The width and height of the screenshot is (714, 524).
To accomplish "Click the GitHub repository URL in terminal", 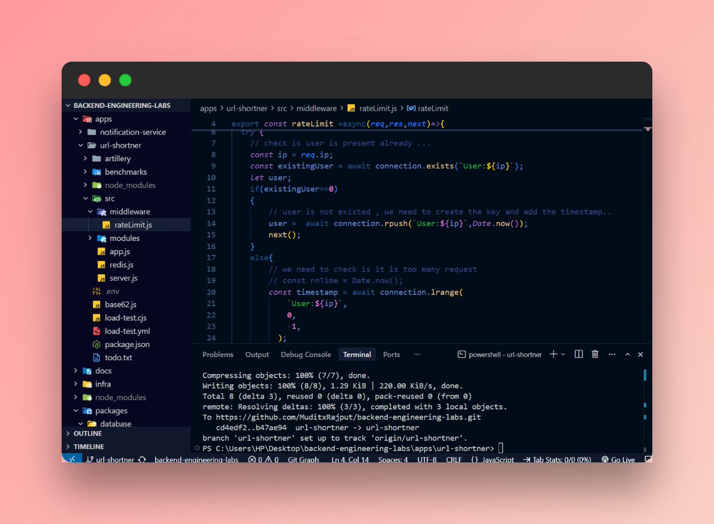I will (349, 417).
